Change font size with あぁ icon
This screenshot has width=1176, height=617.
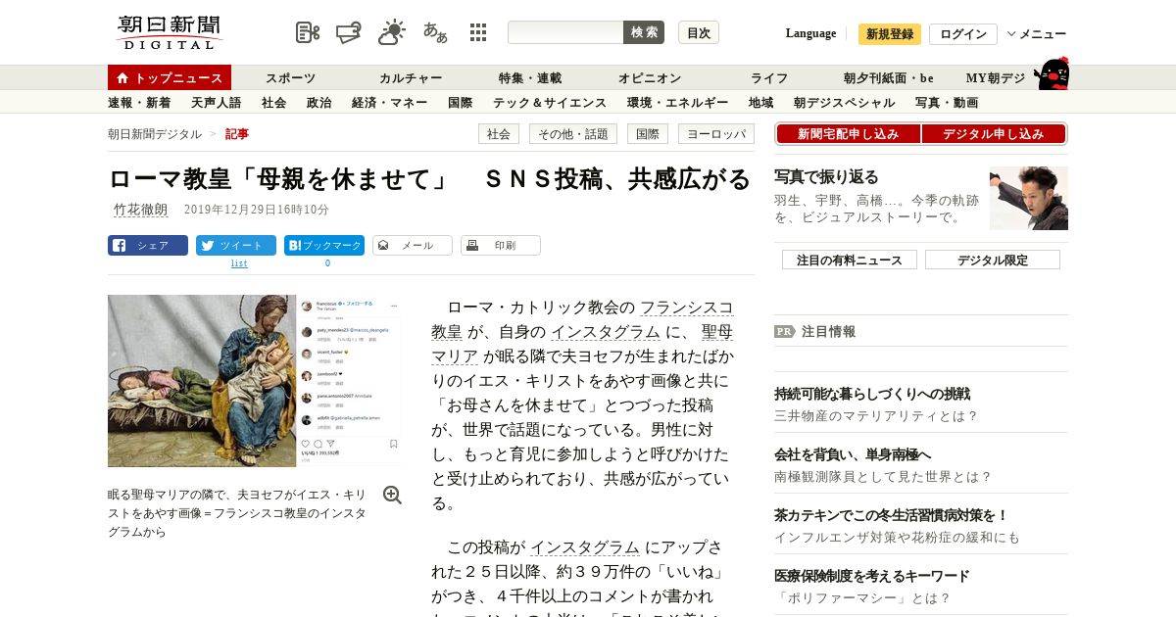[435, 32]
